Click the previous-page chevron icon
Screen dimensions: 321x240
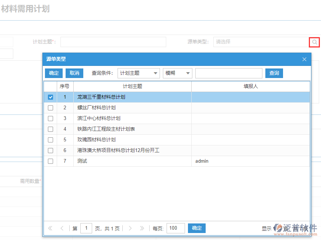62,228
